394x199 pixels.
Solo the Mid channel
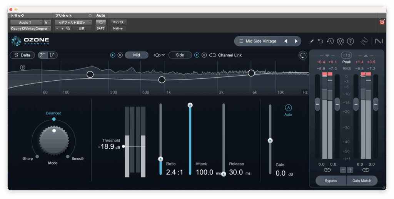pyautogui.click(x=120, y=55)
